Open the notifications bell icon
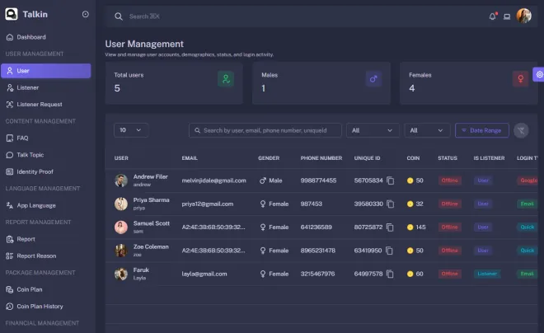Image resolution: width=544 pixels, height=333 pixels. click(x=492, y=16)
